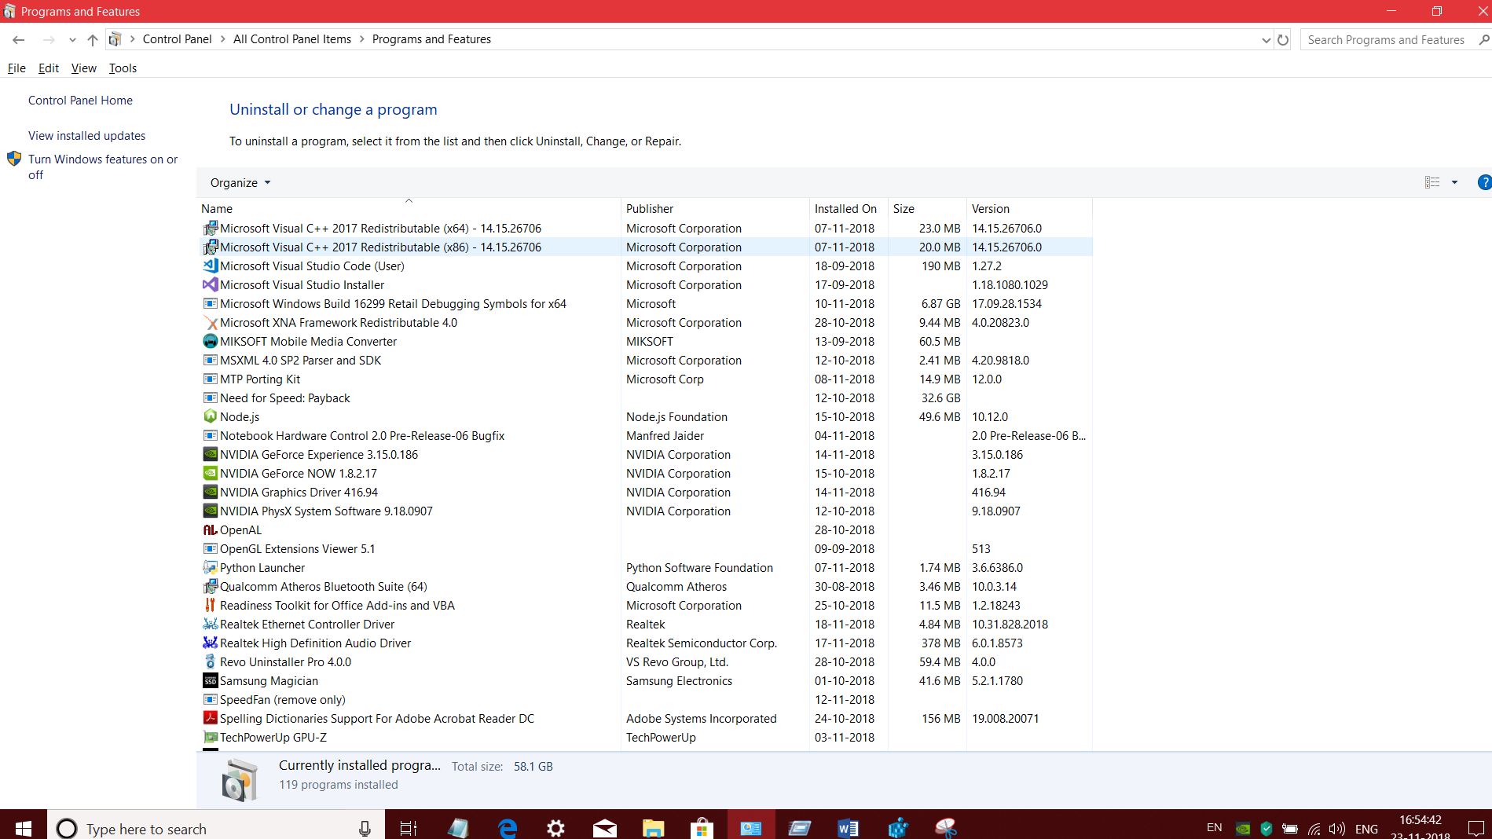Open Settings gear on the taskbar
Viewport: 1492px width, 839px height.
click(555, 828)
